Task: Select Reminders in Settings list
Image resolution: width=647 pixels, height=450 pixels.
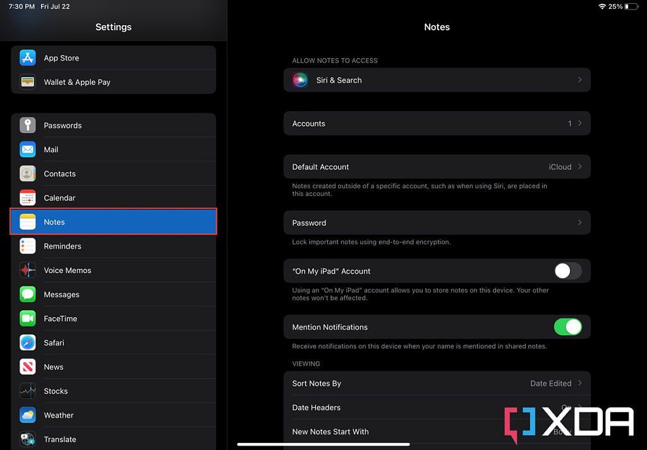Action: click(x=114, y=246)
